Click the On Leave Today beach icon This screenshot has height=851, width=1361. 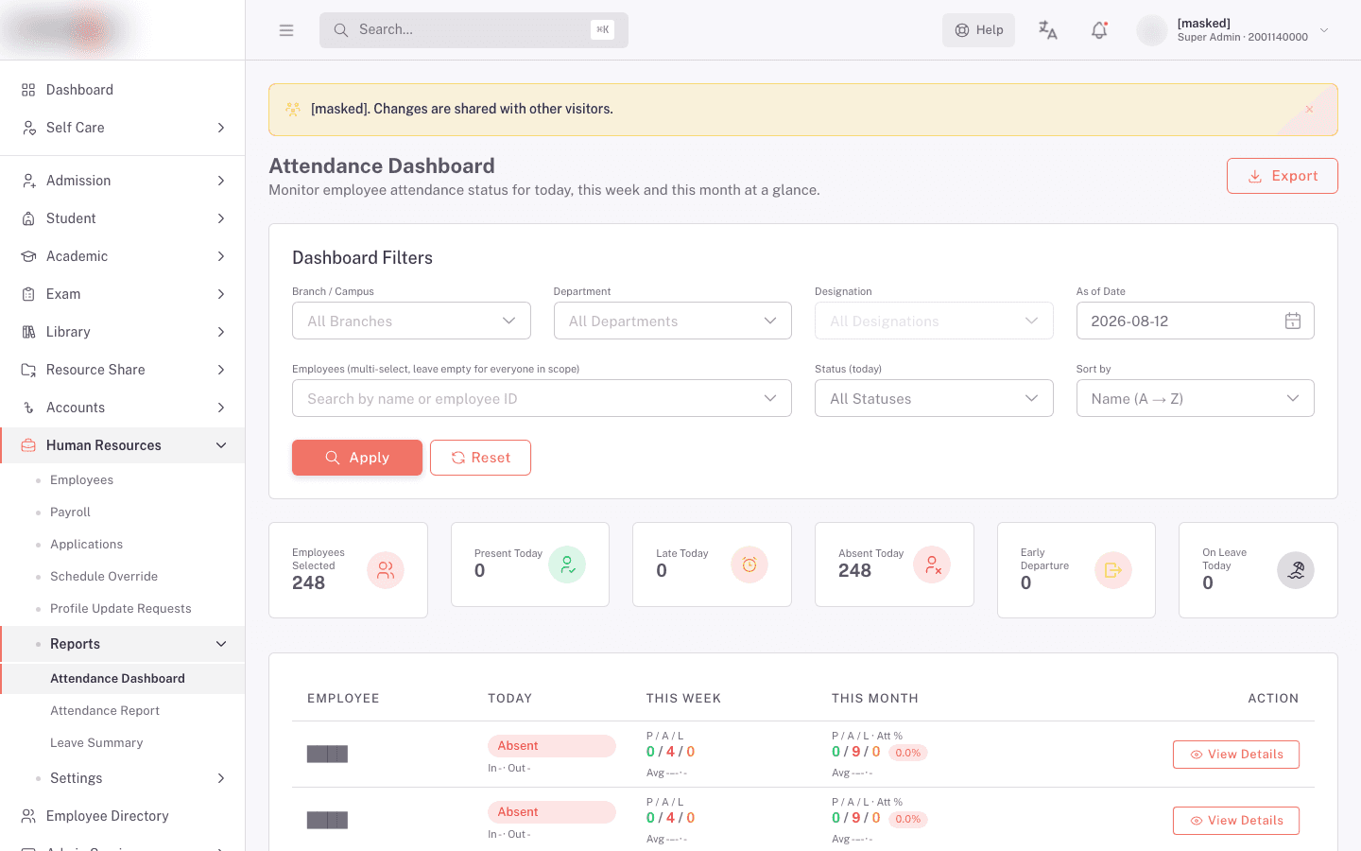pyautogui.click(x=1296, y=570)
